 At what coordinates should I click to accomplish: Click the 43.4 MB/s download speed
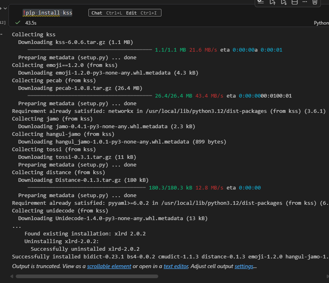(x=209, y=96)
